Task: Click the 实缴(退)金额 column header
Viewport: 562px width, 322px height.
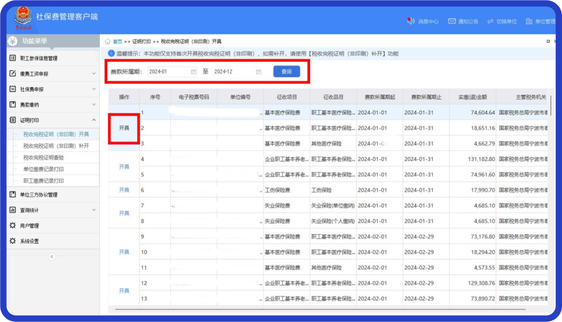Action: (472, 97)
